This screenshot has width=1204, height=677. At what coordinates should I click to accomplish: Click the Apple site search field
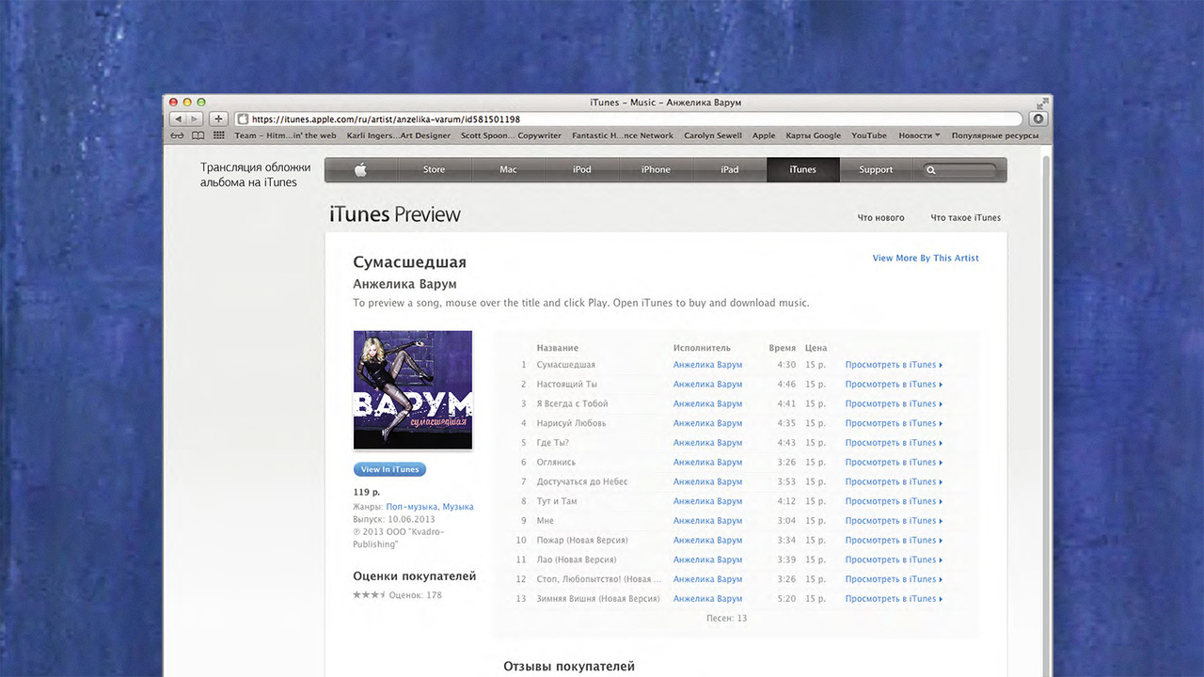966,170
